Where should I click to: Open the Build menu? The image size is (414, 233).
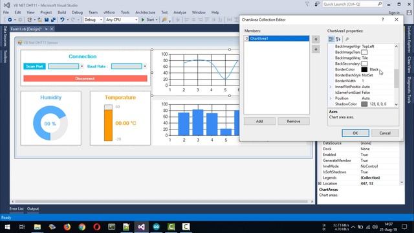pos(62,12)
